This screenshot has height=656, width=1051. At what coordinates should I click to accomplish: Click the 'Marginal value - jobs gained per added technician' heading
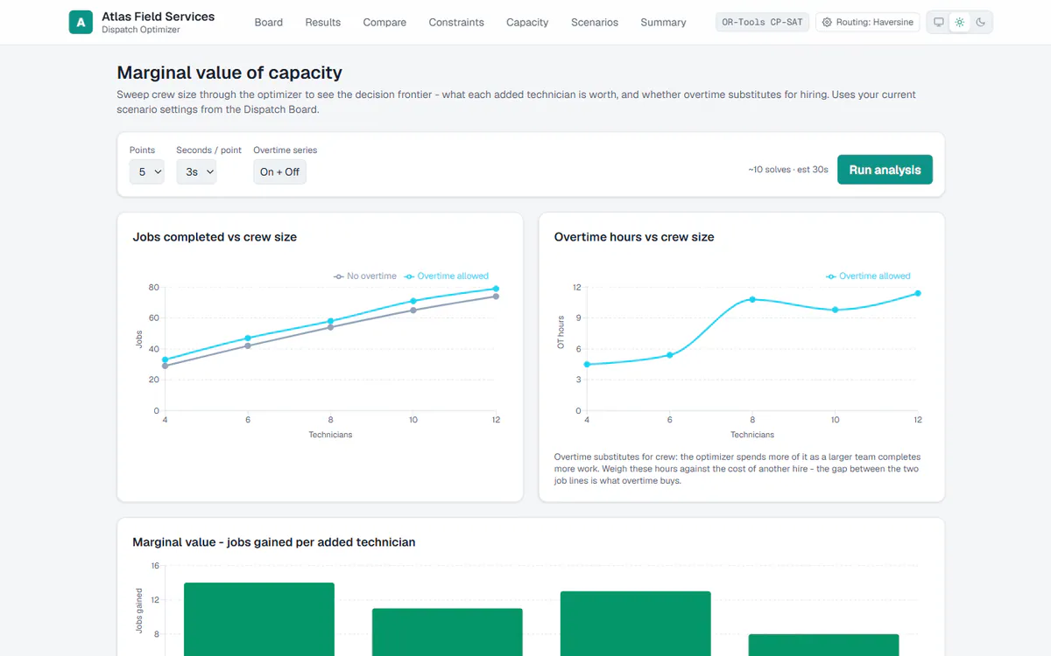click(274, 542)
